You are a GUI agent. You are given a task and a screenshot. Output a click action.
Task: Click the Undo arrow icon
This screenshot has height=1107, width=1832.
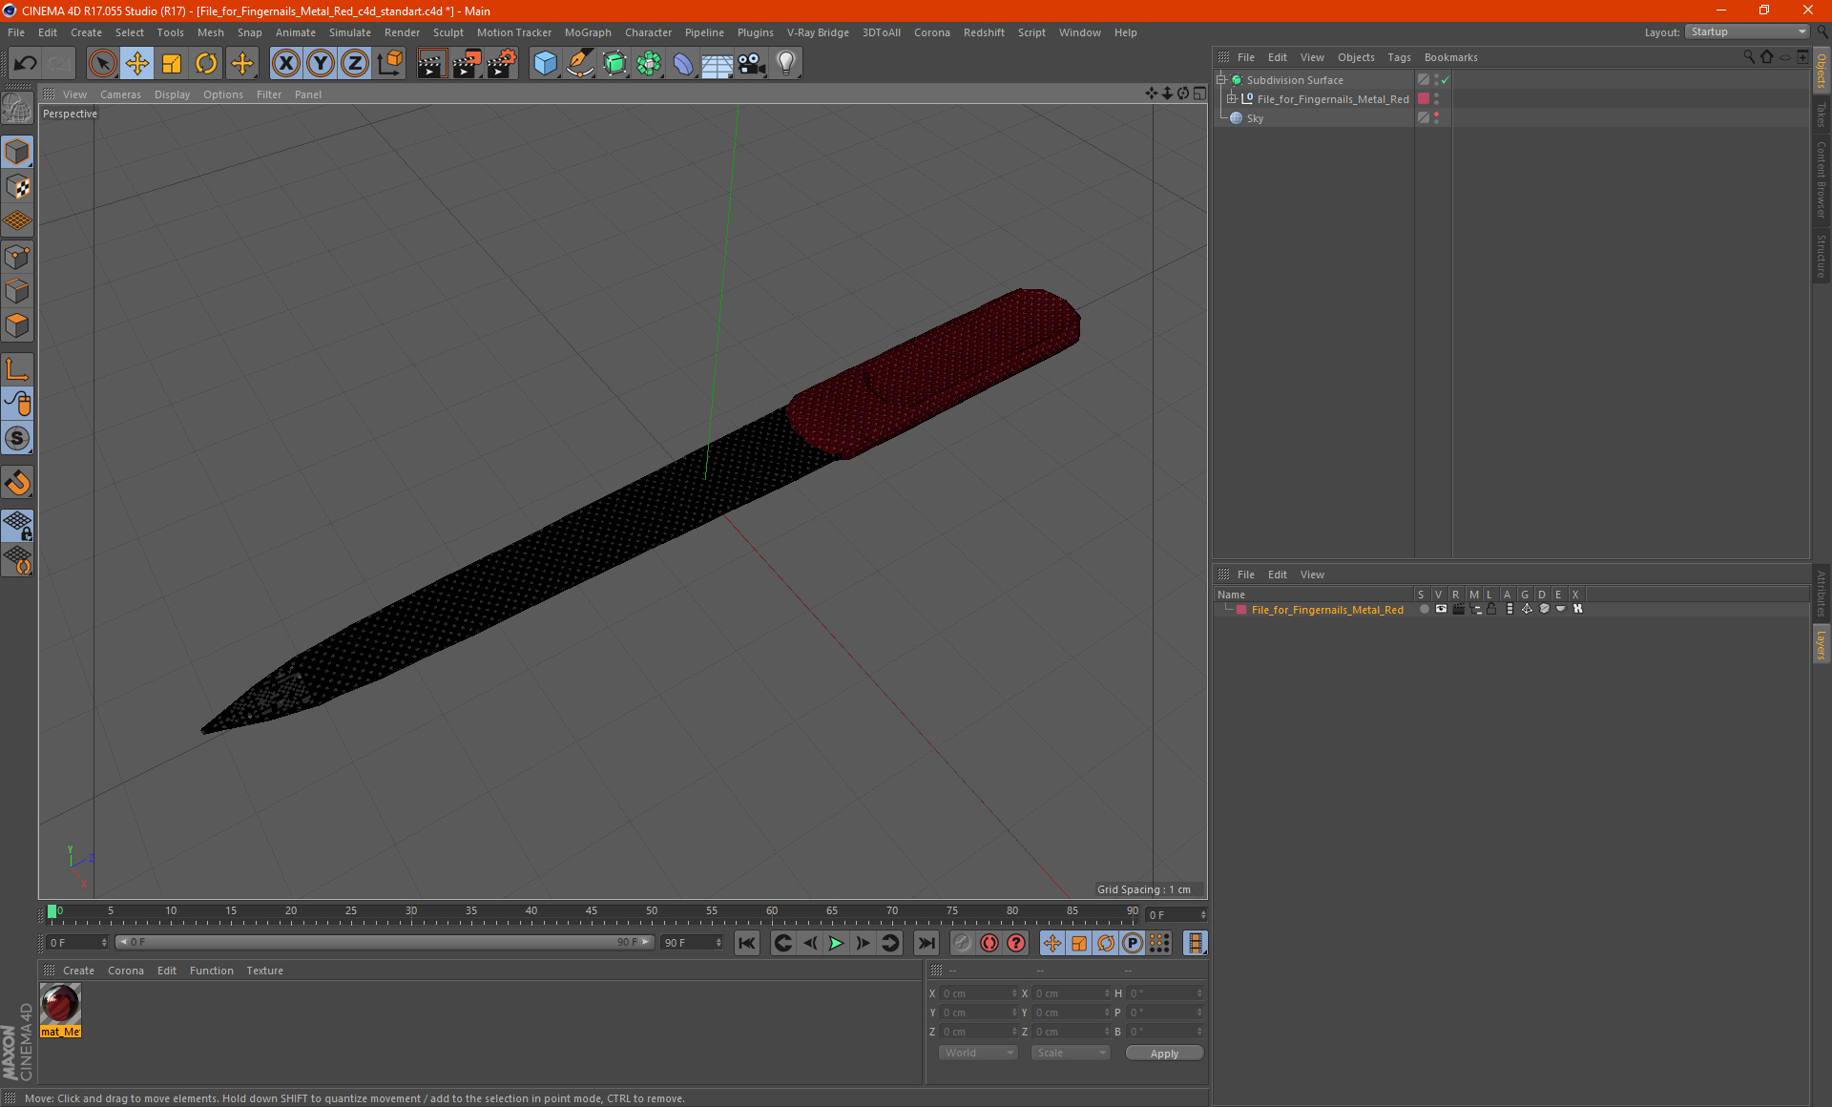point(26,64)
